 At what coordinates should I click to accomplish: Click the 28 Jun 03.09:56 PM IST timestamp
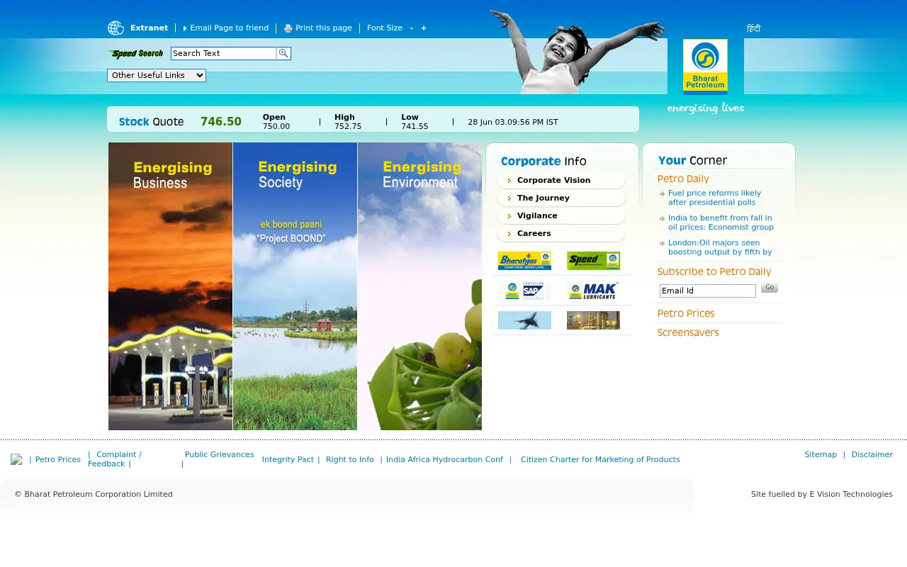click(513, 122)
